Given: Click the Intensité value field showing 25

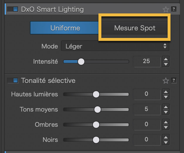Looking at the screenshot, I should pyautogui.click(x=146, y=61).
